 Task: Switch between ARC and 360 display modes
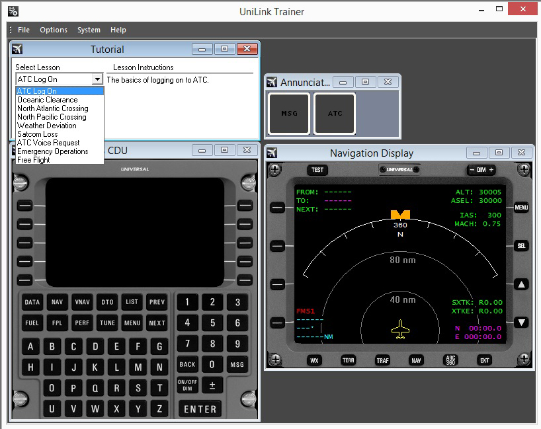(450, 360)
